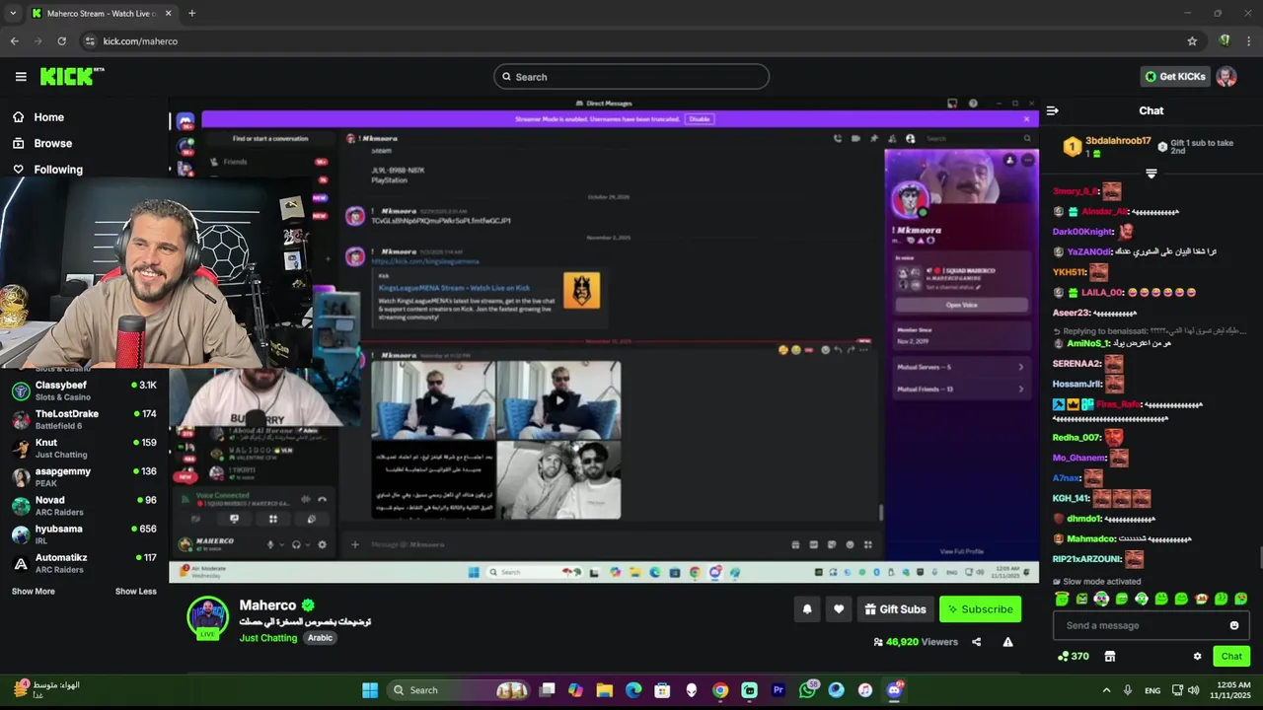Click the Gift Subs button
Screen dimensions: 1263x710
click(895, 609)
